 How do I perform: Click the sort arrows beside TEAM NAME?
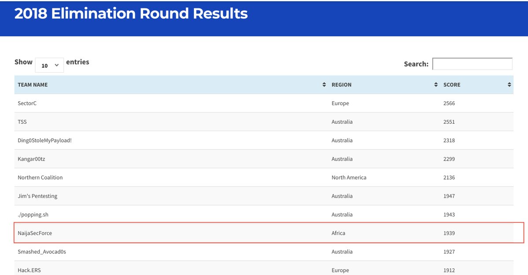[x=324, y=84]
